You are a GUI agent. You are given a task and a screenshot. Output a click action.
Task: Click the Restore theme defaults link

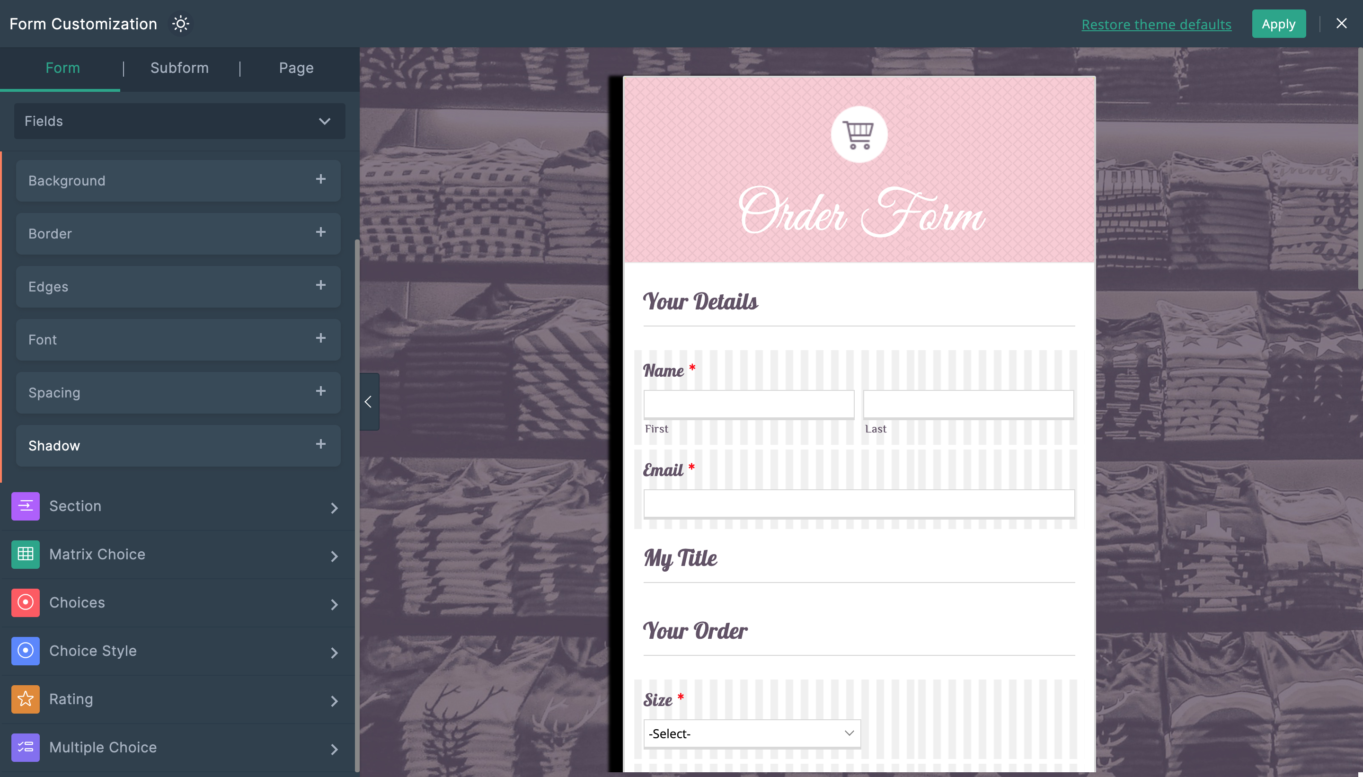[x=1156, y=23]
